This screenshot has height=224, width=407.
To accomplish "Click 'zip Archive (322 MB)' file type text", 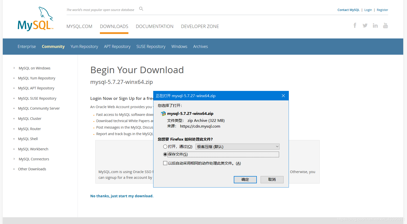I will pos(206,121).
